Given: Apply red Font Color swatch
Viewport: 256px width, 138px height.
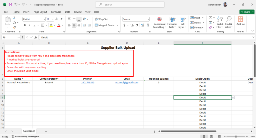Looking at the screenshot, I should (59, 25).
